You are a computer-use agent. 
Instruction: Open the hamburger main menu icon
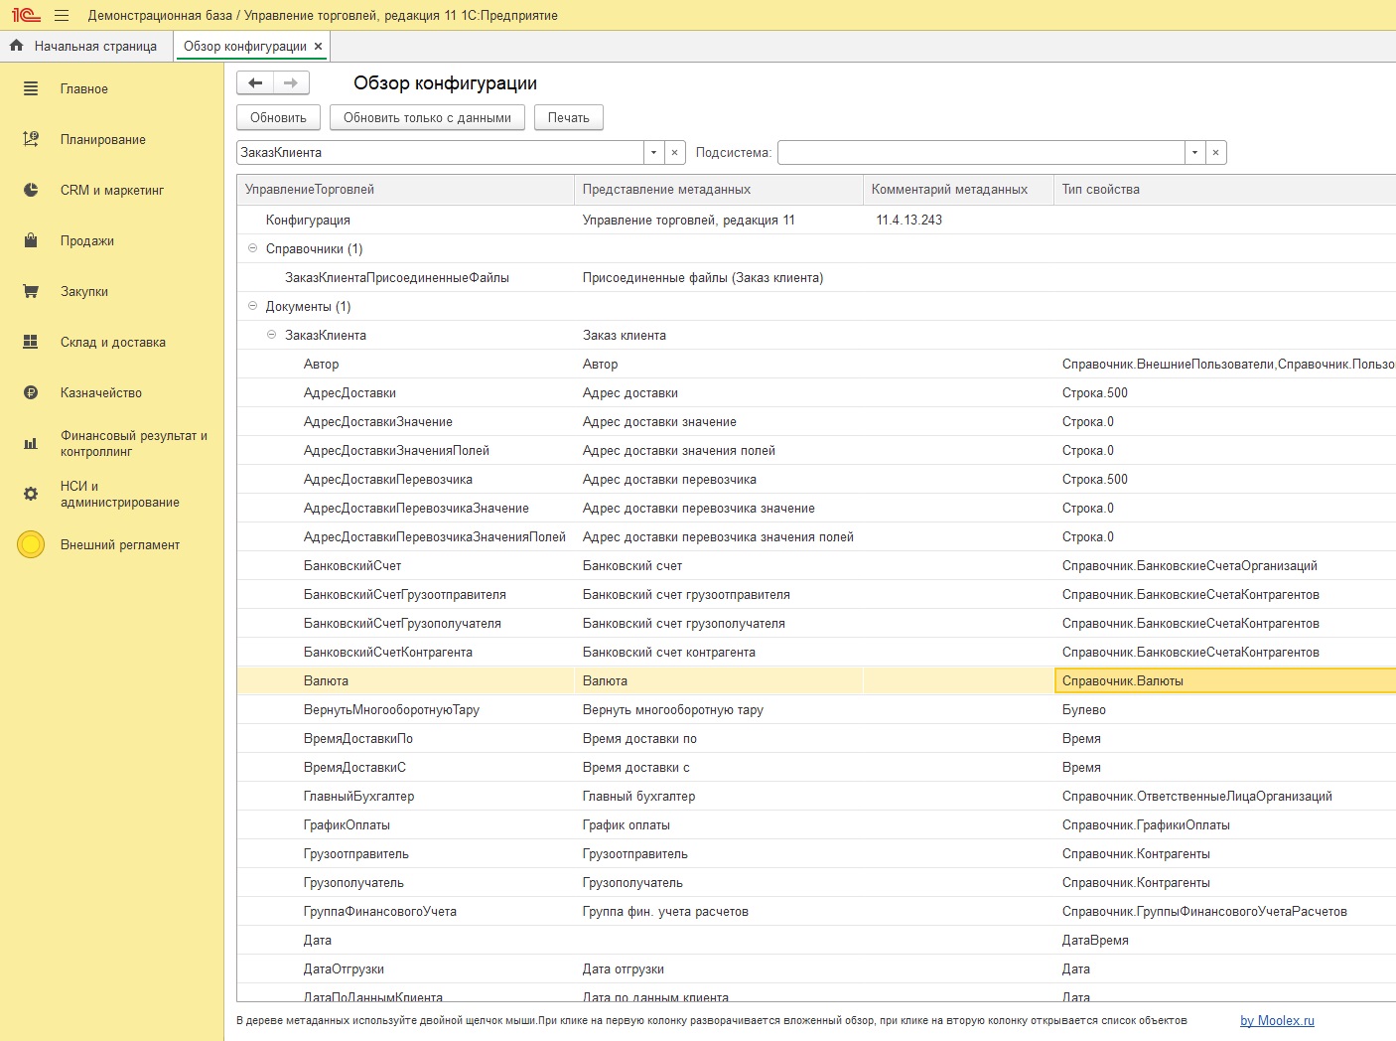(x=62, y=15)
